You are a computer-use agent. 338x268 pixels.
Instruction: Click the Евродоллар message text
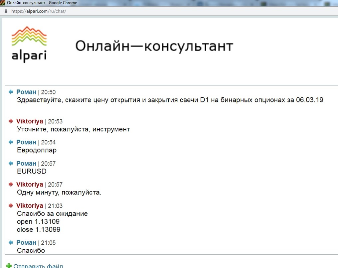[37, 150]
